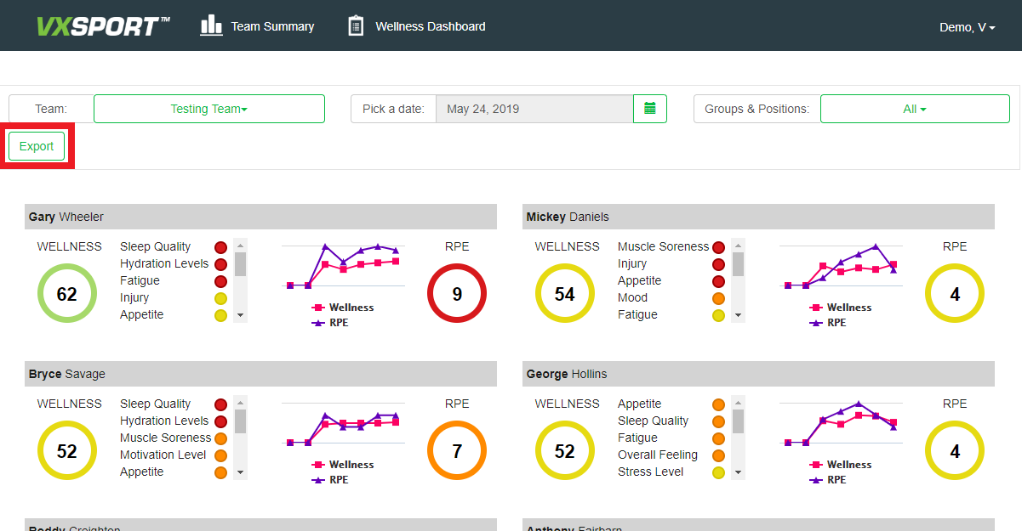Open the Team Summary page
1022x531 pixels.
272,26
